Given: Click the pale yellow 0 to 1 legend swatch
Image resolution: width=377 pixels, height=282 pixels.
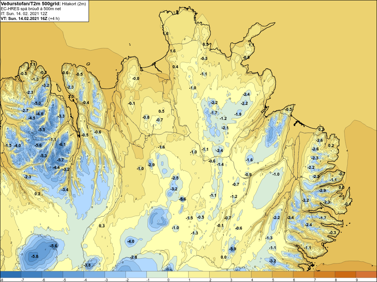Looking at the screenshot, I should [178, 274].
